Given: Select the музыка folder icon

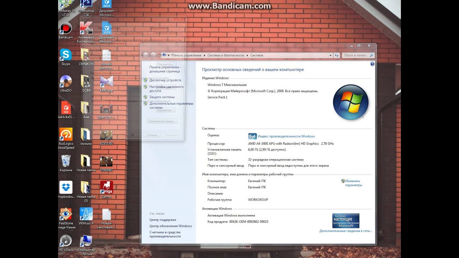Looking at the screenshot, I should click(86, 137).
